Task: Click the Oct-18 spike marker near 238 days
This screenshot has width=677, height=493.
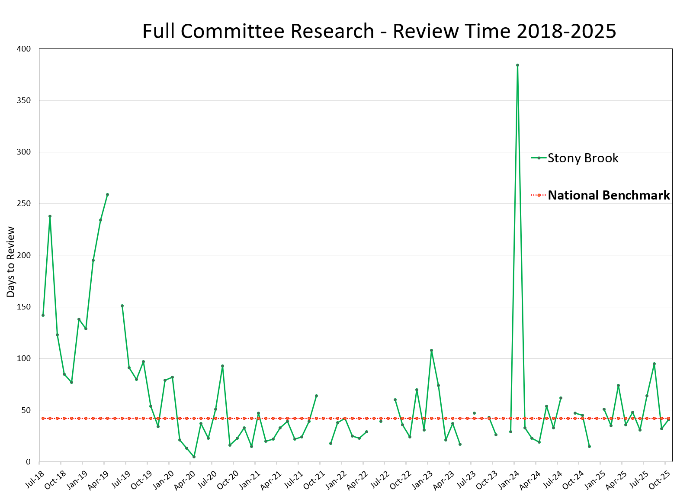Action: pyautogui.click(x=50, y=215)
